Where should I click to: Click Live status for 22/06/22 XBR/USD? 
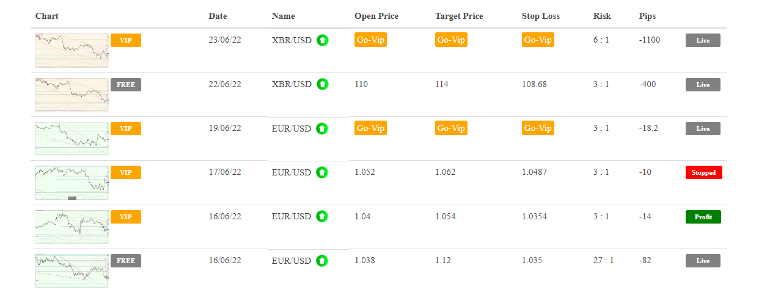(703, 85)
